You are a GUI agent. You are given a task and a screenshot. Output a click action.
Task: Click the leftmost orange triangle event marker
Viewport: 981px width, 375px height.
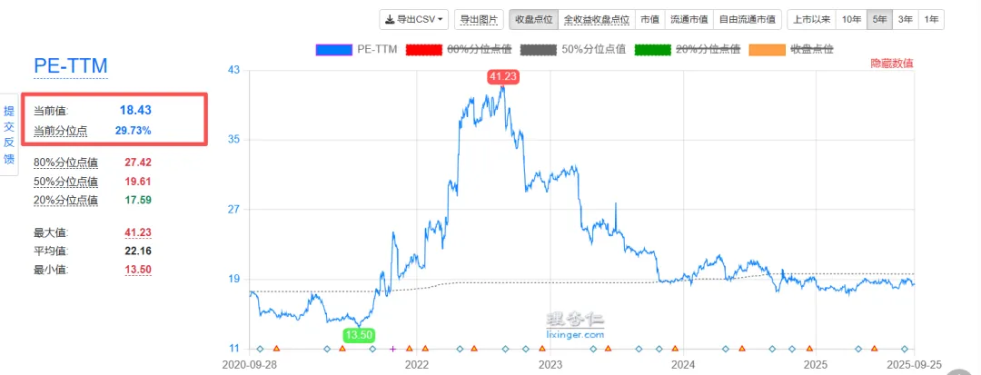(x=276, y=349)
